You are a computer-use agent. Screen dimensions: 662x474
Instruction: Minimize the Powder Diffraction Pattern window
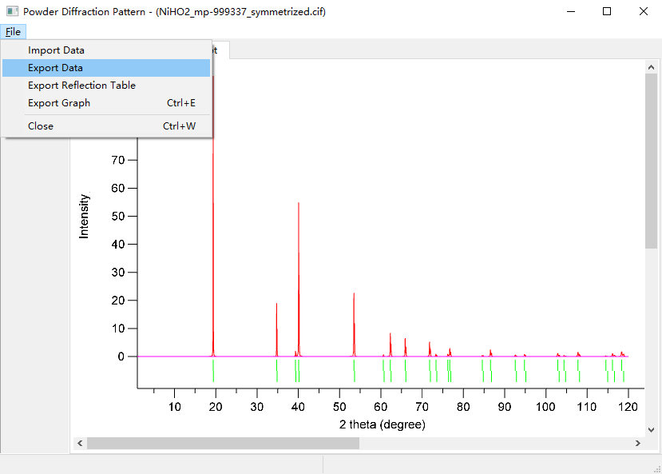click(x=570, y=12)
